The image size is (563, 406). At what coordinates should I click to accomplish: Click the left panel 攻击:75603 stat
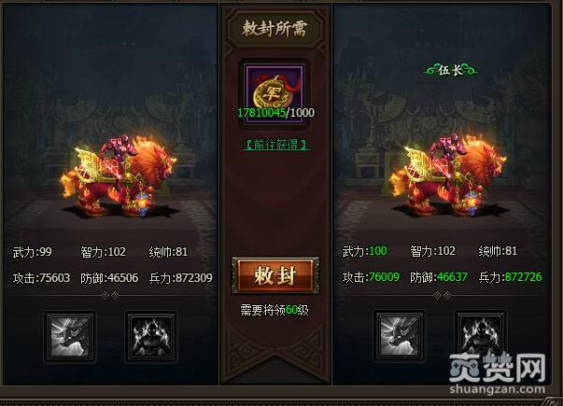(42, 278)
